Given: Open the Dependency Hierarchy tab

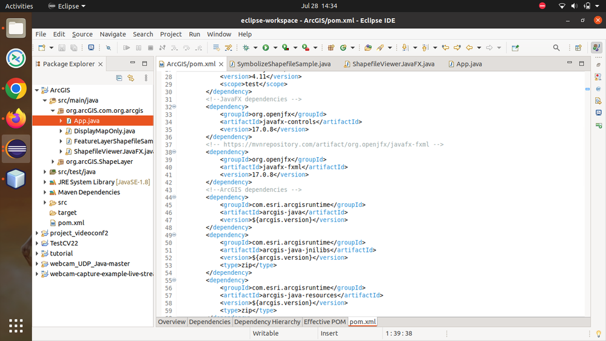Looking at the screenshot, I should pyautogui.click(x=267, y=322).
